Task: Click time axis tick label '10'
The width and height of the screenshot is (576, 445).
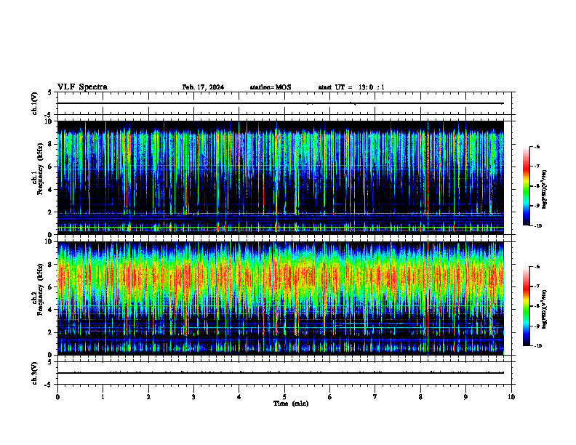Action: (511, 397)
